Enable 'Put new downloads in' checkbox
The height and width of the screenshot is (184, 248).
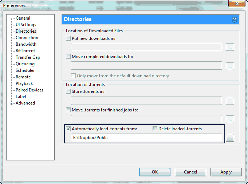(68, 38)
